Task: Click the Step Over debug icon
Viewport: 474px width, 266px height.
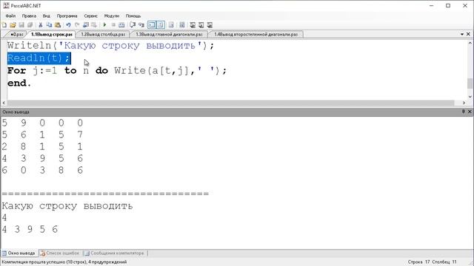Action: 141,25
